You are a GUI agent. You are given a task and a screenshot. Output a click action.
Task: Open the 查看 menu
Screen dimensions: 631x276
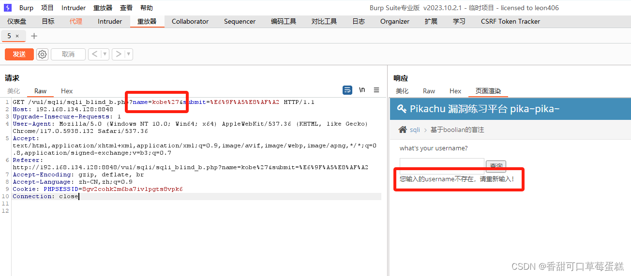coord(126,8)
